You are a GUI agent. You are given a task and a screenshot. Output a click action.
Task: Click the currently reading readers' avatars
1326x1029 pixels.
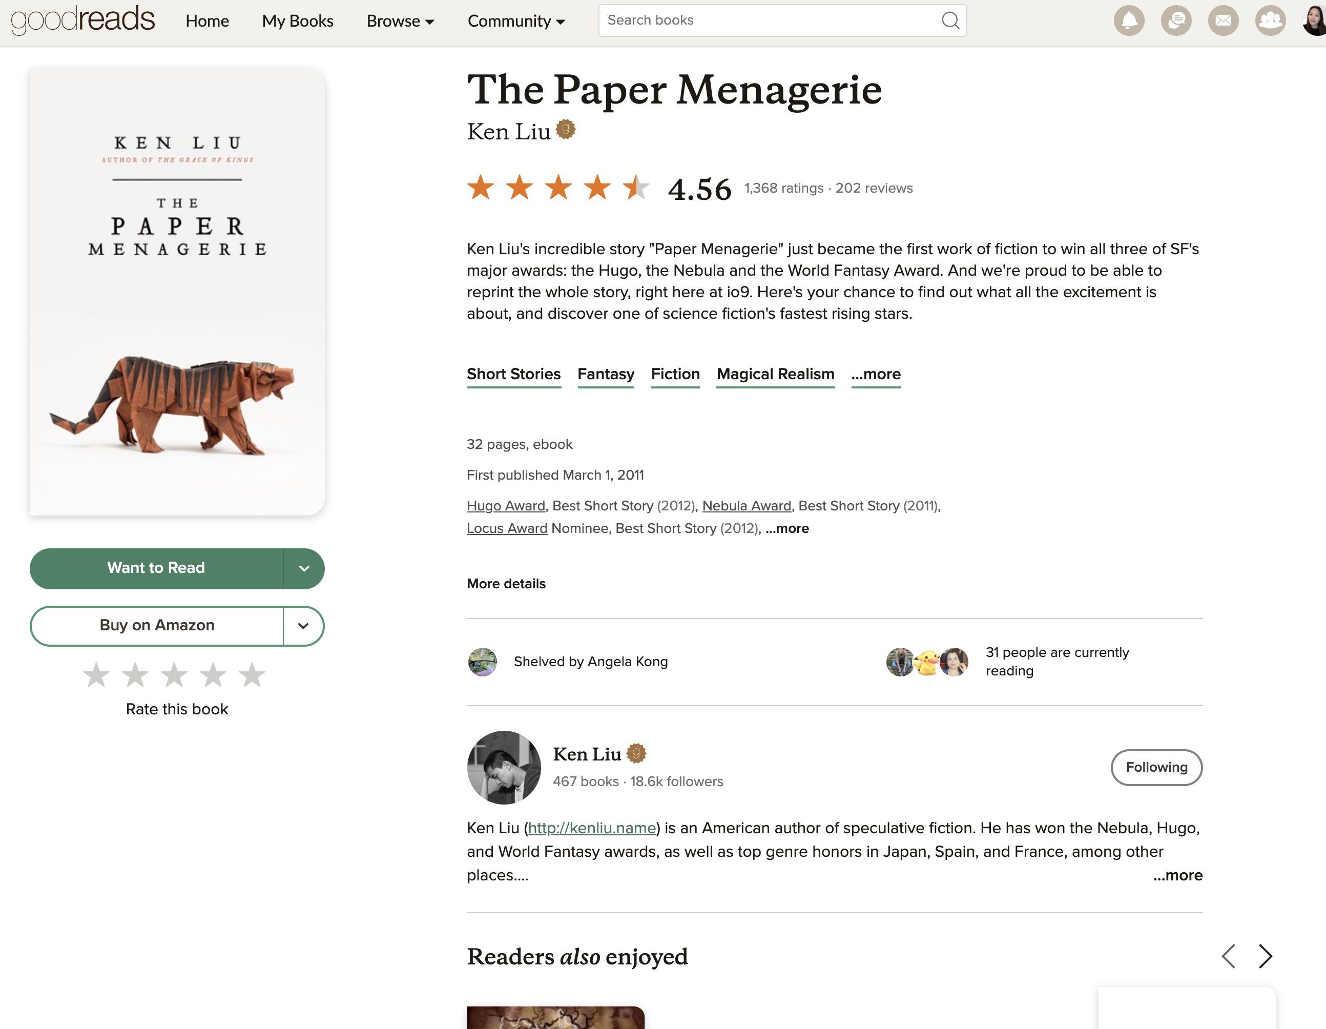point(927,662)
